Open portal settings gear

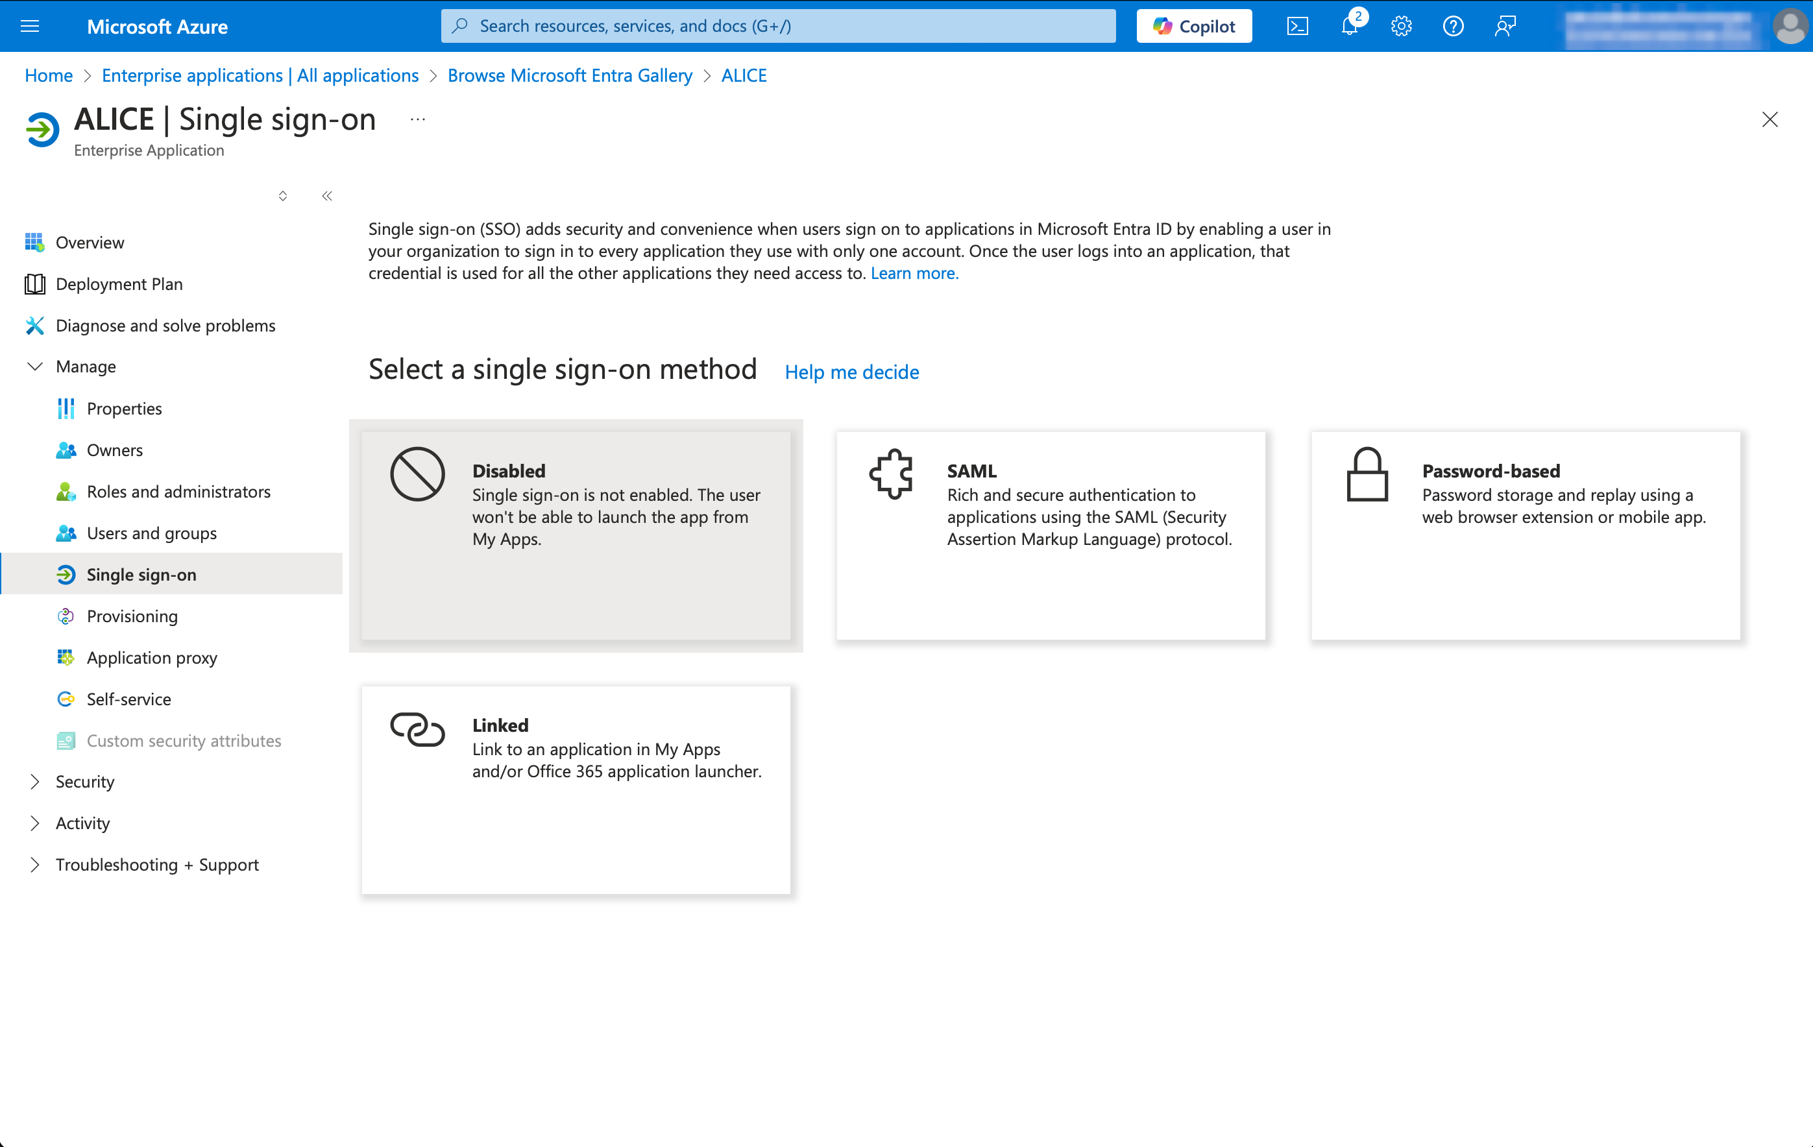(1401, 27)
